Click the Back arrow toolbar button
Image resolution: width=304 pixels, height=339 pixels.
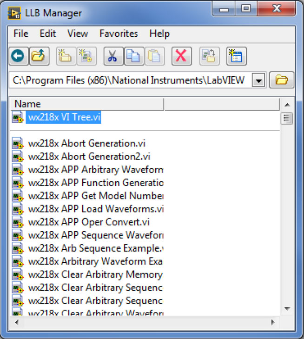tap(18, 57)
